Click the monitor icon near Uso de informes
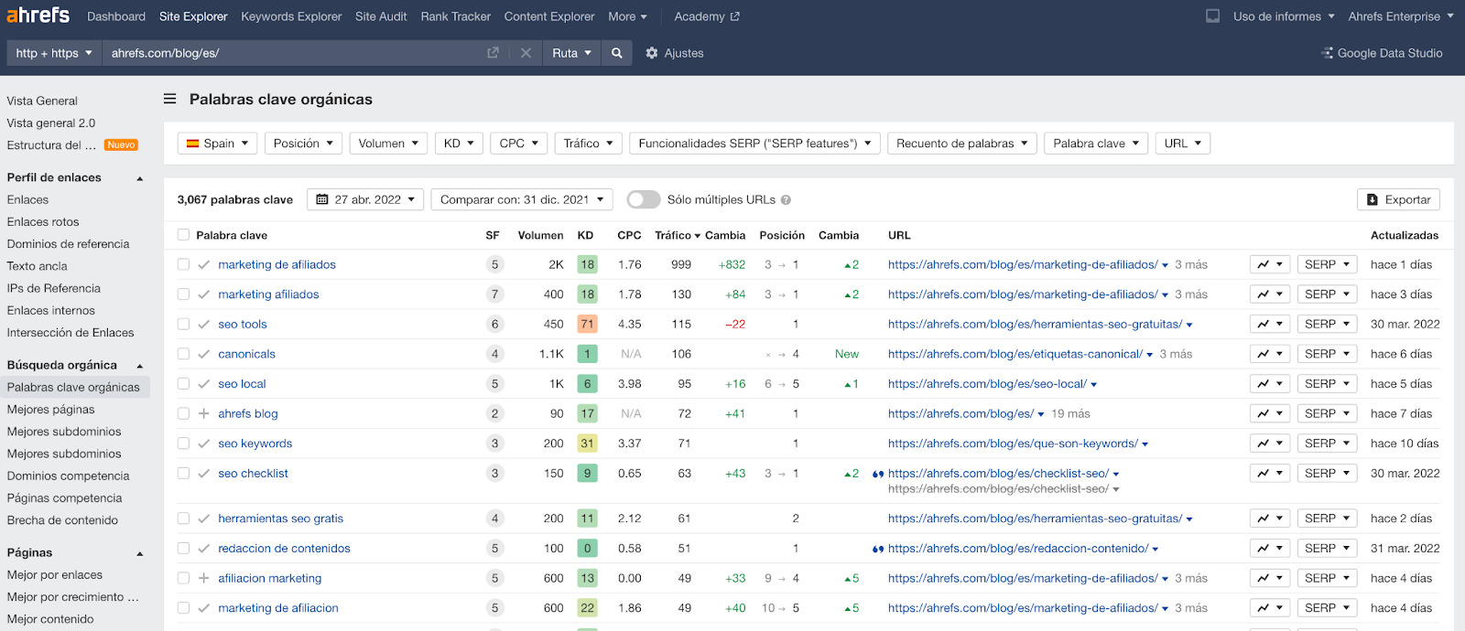The image size is (1465, 631). tap(1212, 16)
